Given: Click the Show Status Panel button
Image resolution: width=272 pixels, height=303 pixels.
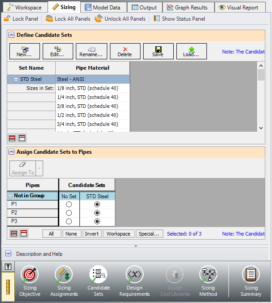Looking at the screenshot, I should pyautogui.click(x=179, y=19).
